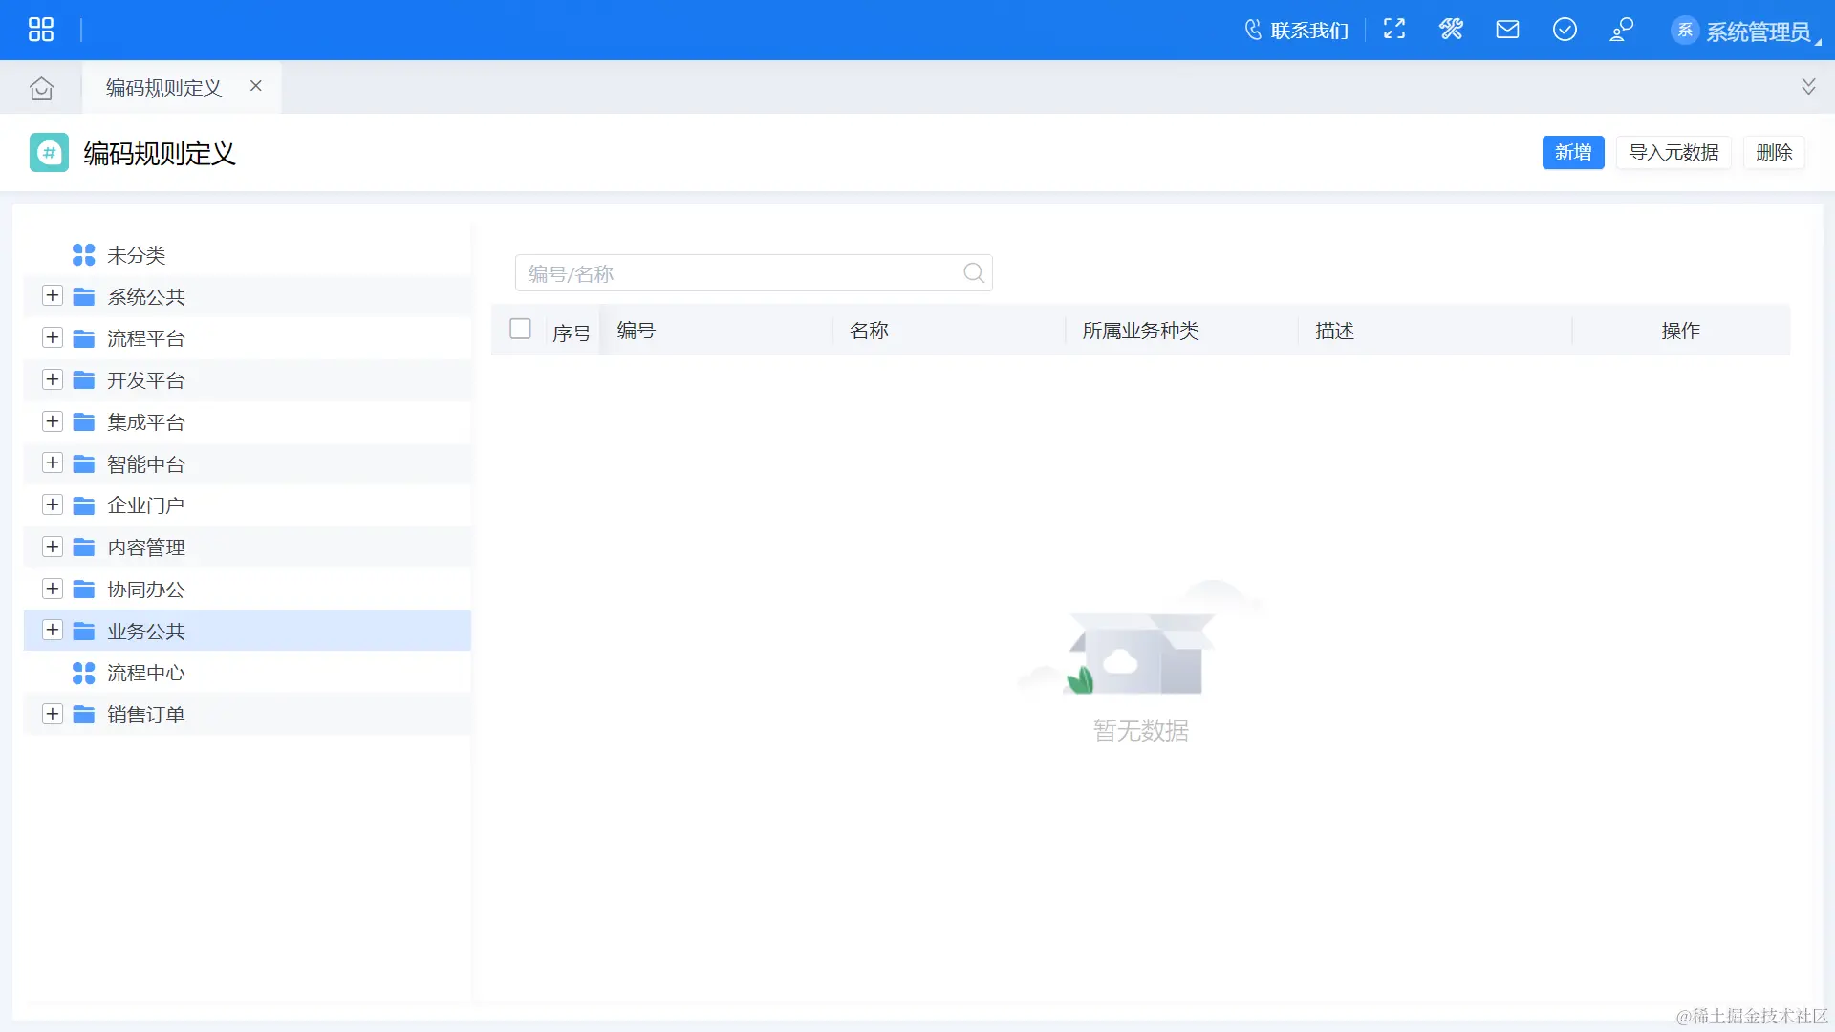Switch to the 编码规则定义 tab
Image resolution: width=1835 pixels, height=1032 pixels.
(163, 88)
